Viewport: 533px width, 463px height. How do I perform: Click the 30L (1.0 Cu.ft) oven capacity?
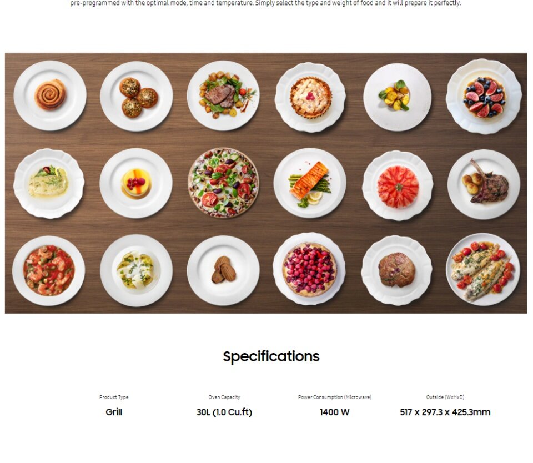click(x=224, y=412)
